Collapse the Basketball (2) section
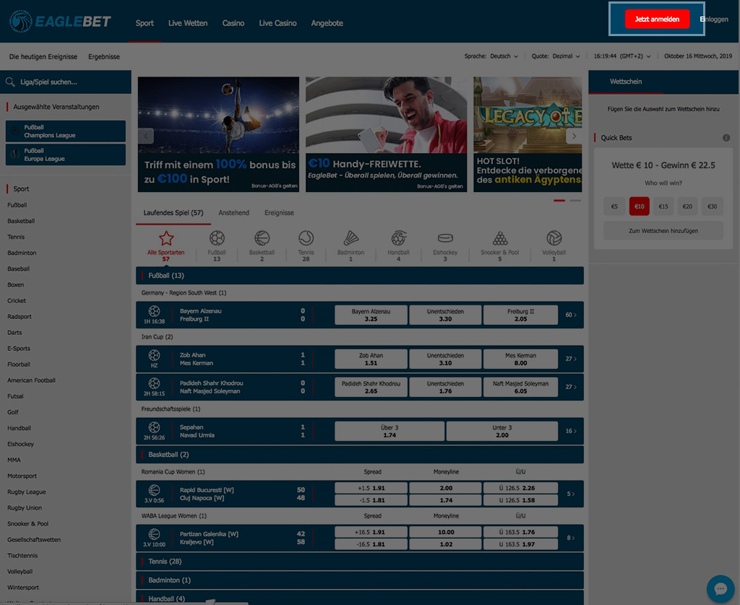 (x=360, y=455)
